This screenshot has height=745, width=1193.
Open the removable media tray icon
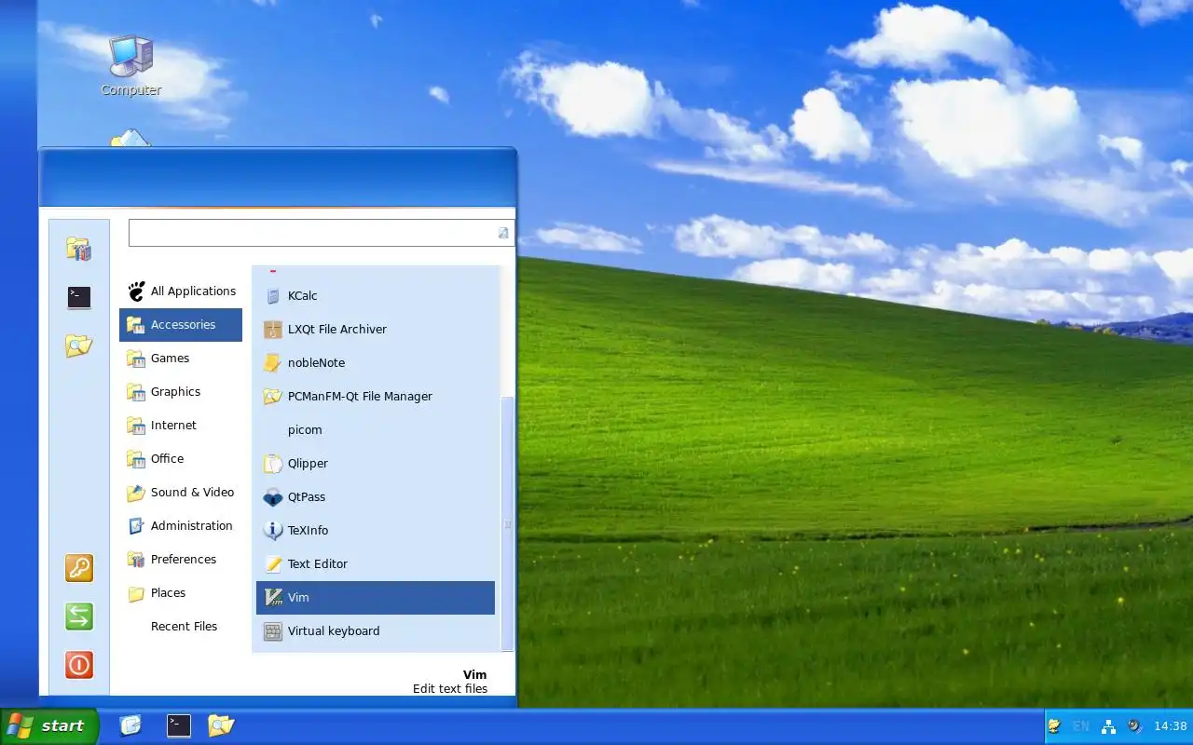click(x=1054, y=726)
